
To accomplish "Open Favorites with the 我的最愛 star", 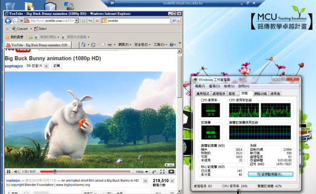I will coord(14,37).
